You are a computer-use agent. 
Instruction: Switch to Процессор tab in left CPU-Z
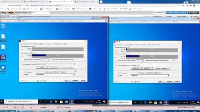point(23,44)
